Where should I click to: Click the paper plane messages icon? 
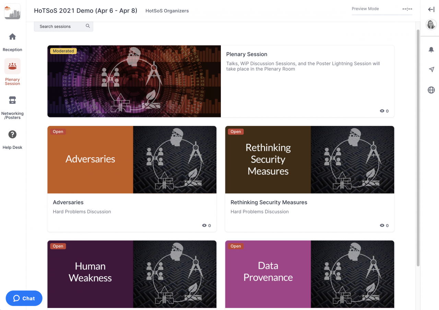point(431,70)
